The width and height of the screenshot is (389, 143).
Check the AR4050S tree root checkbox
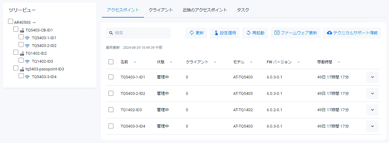[11, 22]
